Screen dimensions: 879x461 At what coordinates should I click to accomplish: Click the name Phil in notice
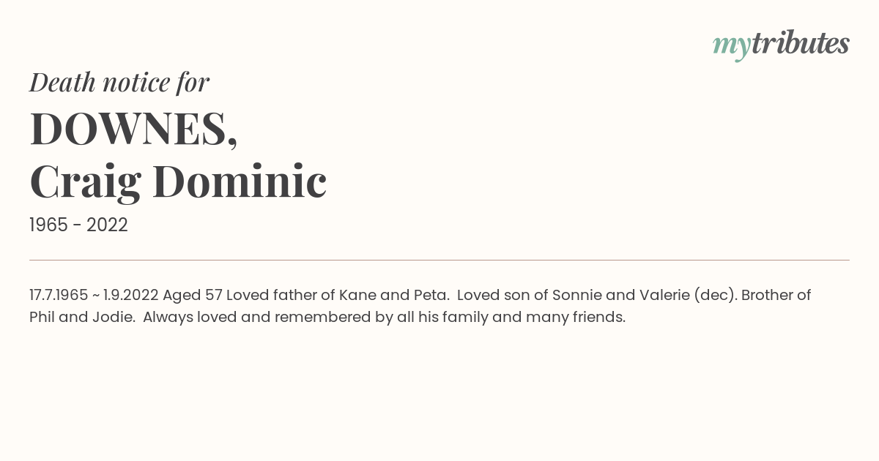tap(42, 318)
